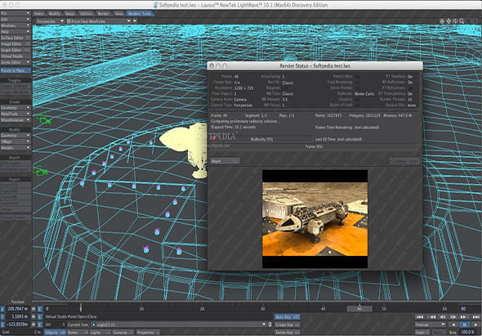Step forward one frame

453,317
